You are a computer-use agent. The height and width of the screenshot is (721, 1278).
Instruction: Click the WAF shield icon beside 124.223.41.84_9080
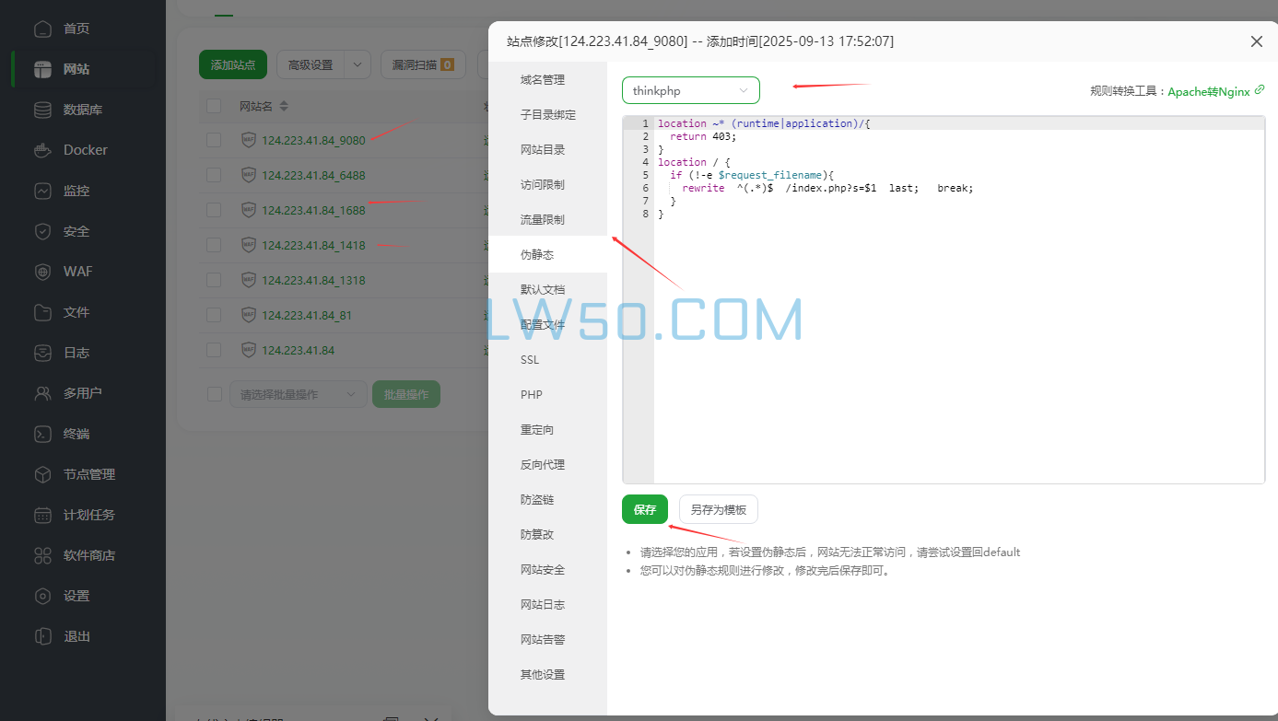coord(248,140)
